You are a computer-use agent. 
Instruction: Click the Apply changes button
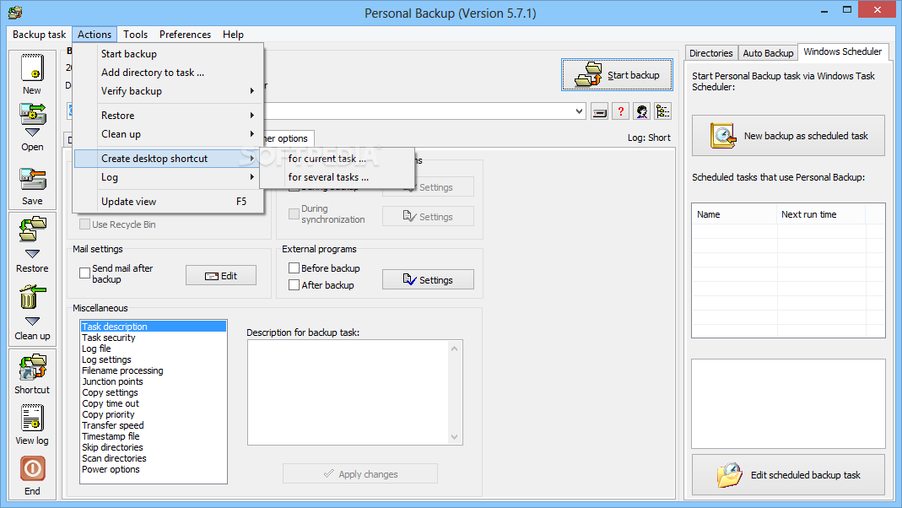(360, 474)
